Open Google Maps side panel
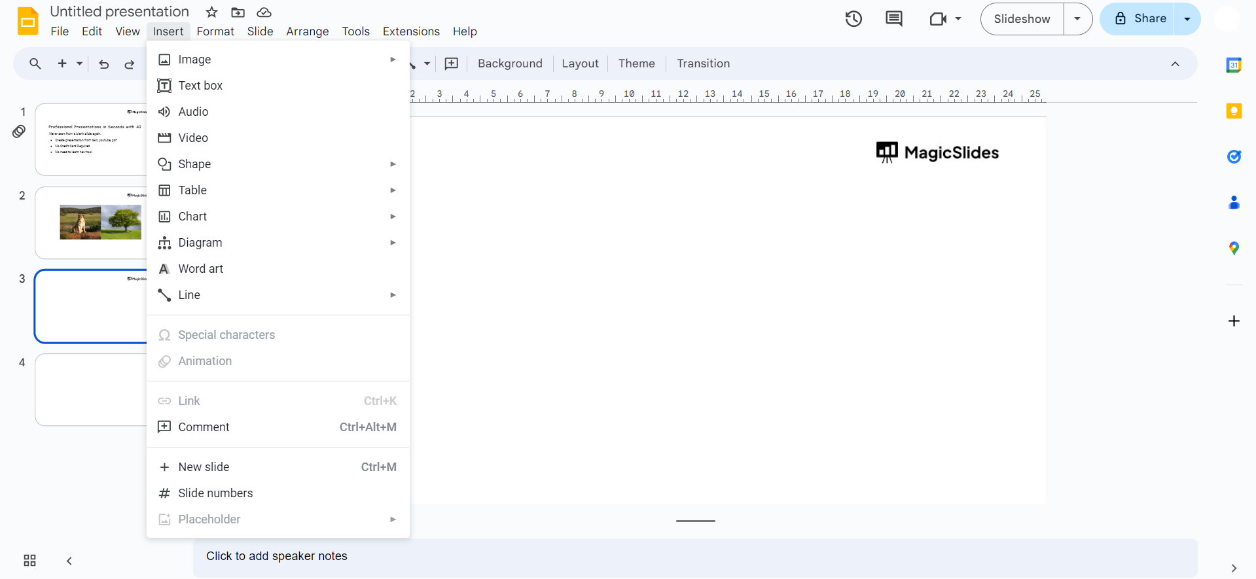This screenshot has width=1256, height=579. tap(1234, 248)
